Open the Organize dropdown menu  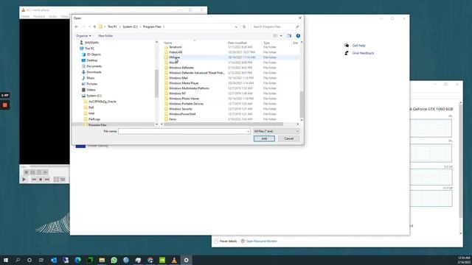tap(83, 36)
